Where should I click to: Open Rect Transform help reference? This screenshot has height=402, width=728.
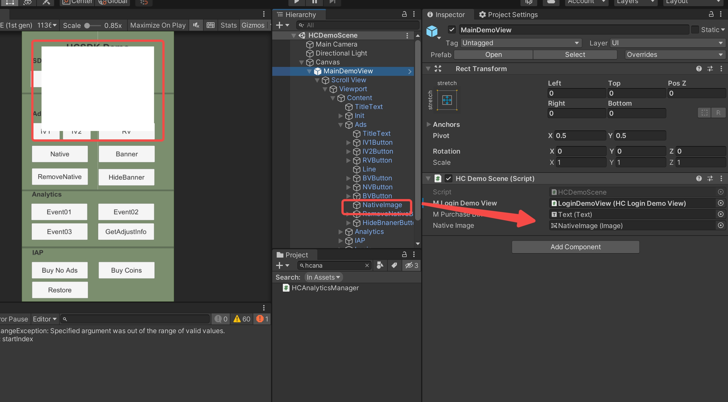(699, 69)
